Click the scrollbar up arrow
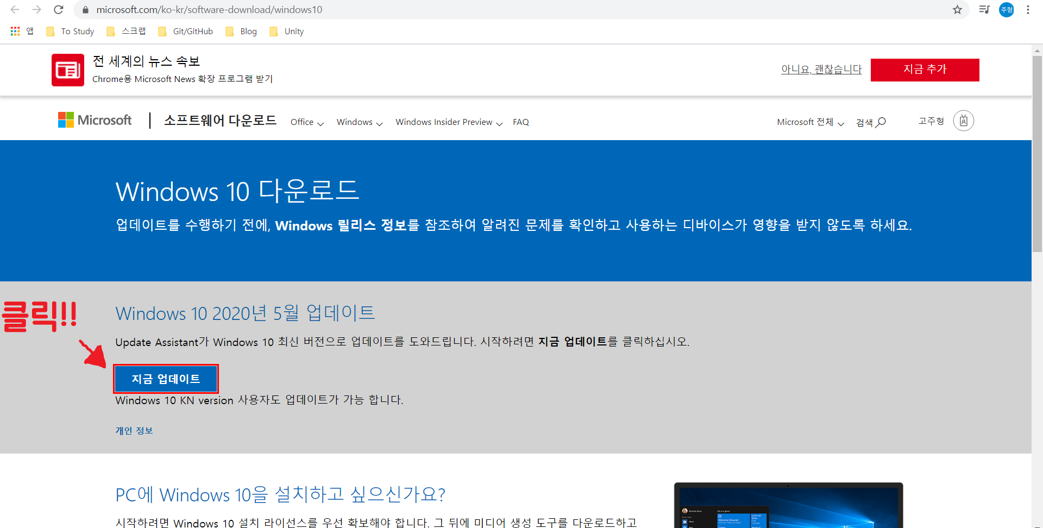Image resolution: width=1043 pixels, height=528 pixels. pos(1037,51)
